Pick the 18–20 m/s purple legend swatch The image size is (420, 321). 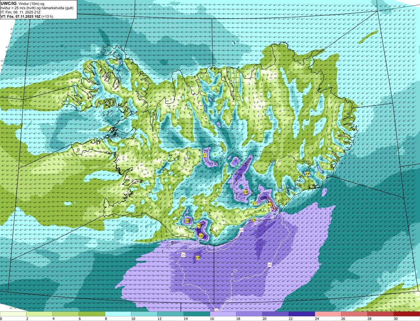[249, 314]
